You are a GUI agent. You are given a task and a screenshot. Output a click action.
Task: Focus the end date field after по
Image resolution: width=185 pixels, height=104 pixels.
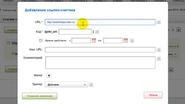tap(113, 40)
